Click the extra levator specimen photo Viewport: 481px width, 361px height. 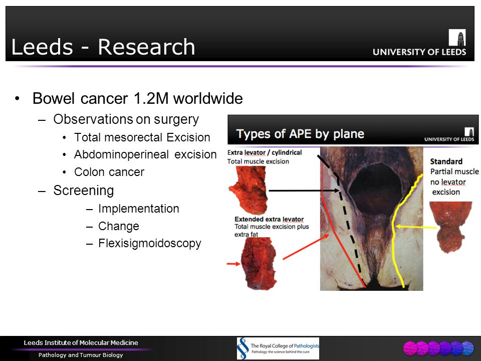(x=249, y=190)
